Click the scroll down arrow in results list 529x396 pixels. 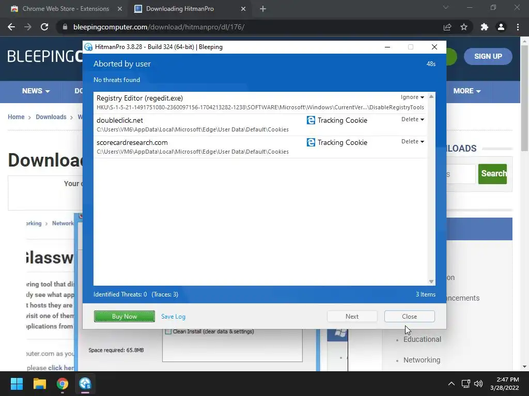click(431, 282)
